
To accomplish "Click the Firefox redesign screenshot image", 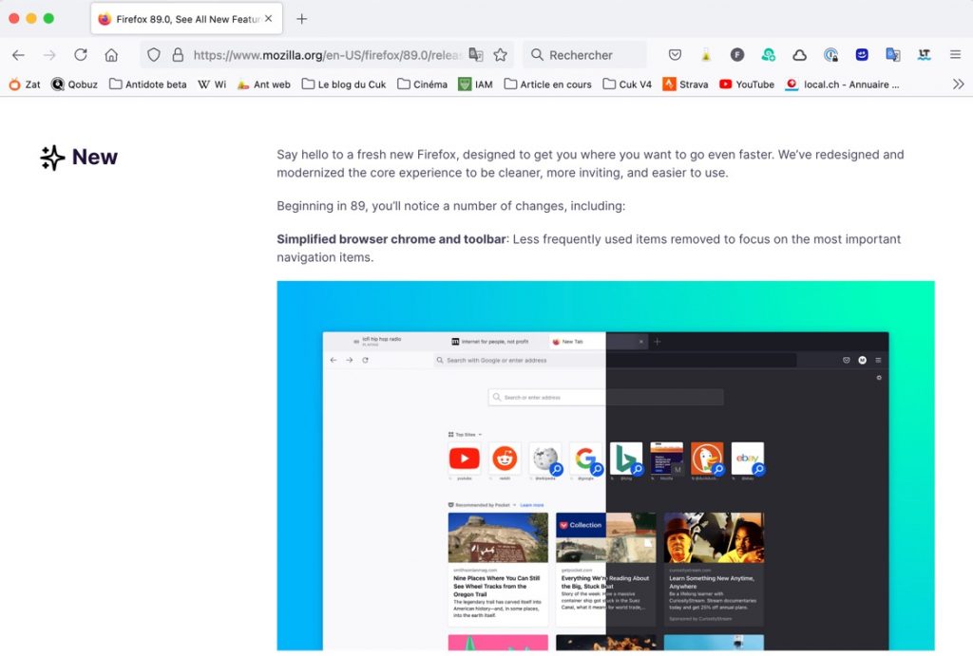I will (605, 465).
